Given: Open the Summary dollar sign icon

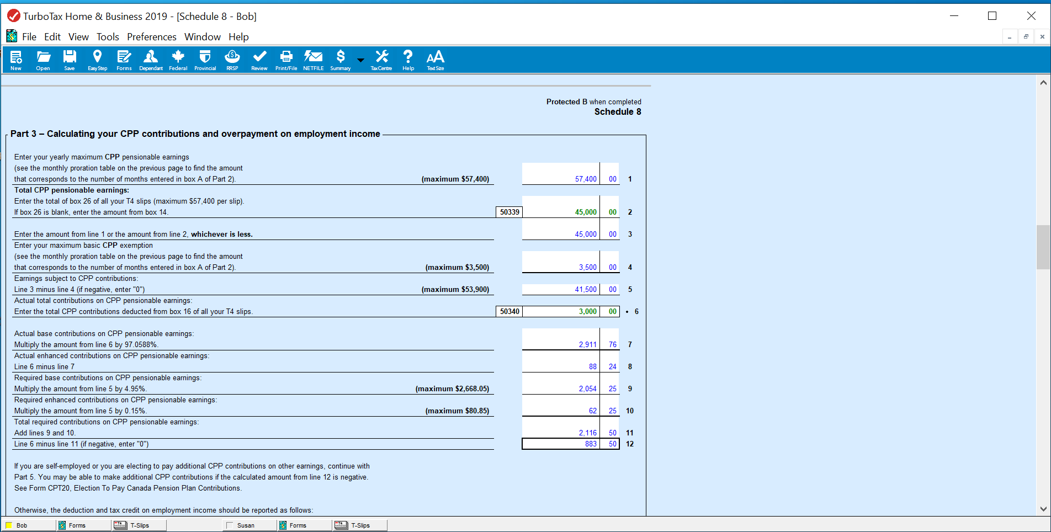Looking at the screenshot, I should tap(341, 60).
